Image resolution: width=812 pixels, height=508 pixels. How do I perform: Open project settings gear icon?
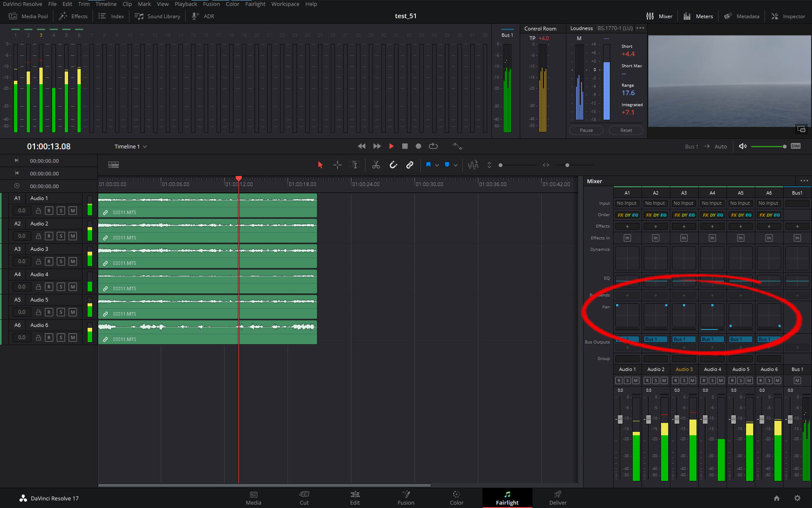pyautogui.click(x=797, y=498)
